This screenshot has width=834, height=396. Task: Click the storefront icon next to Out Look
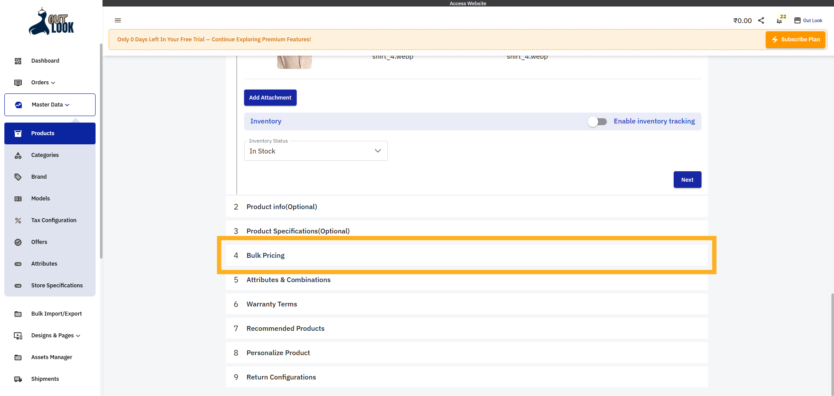[798, 20]
